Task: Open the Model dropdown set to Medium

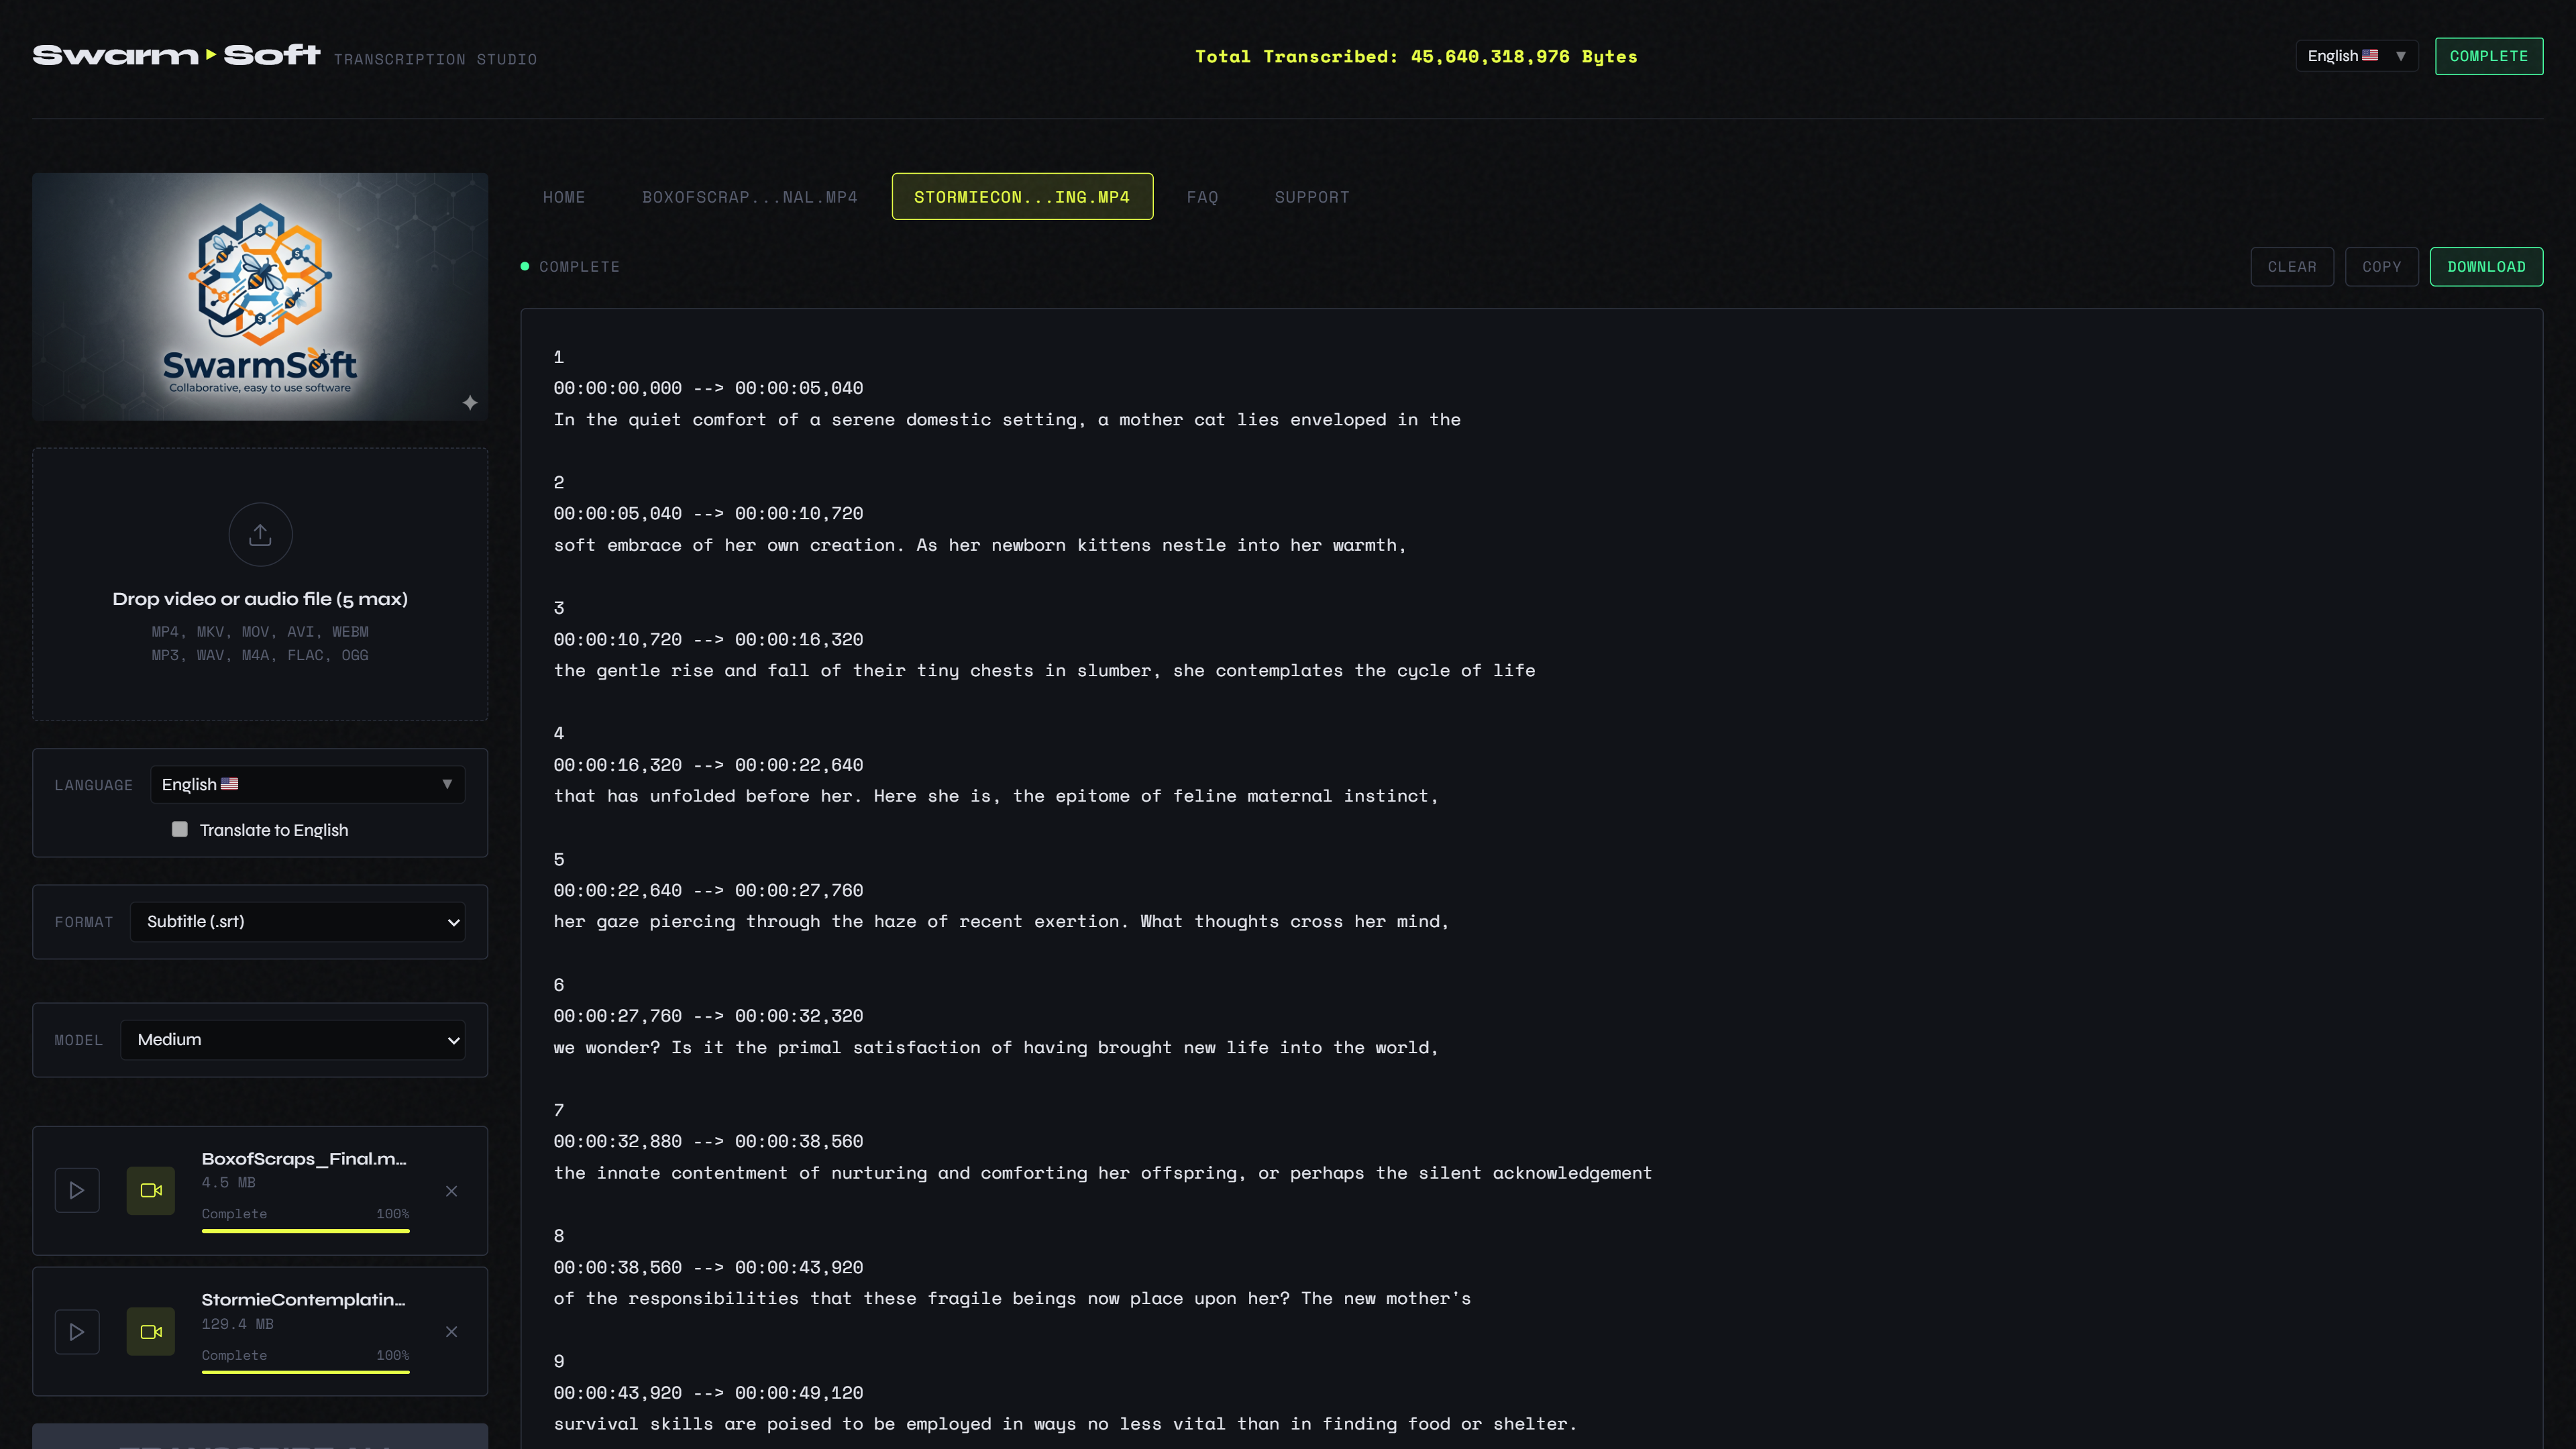Action: tap(293, 1039)
